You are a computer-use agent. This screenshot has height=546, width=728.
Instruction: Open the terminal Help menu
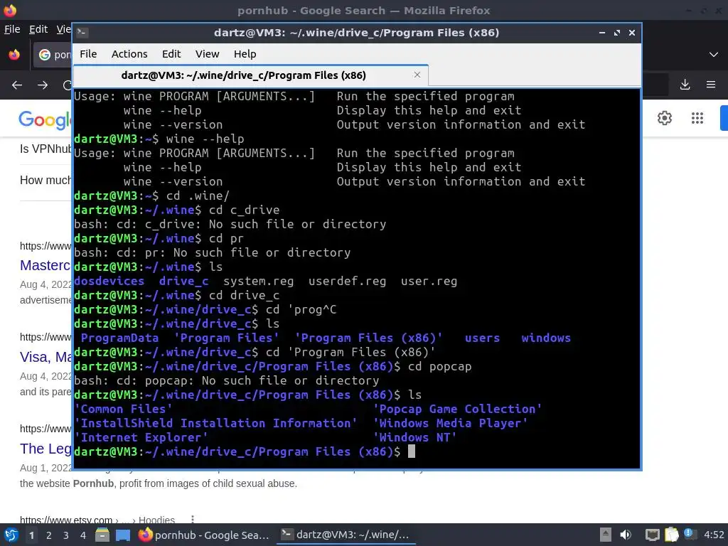[245, 54]
